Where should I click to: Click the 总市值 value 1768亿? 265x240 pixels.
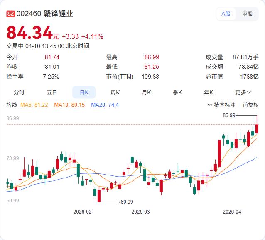coord(250,77)
